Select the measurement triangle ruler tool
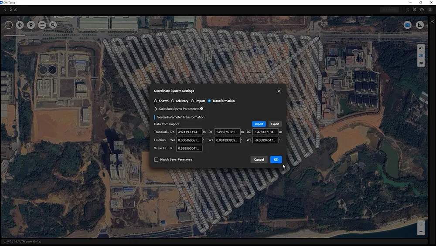 pyautogui.click(x=419, y=25)
